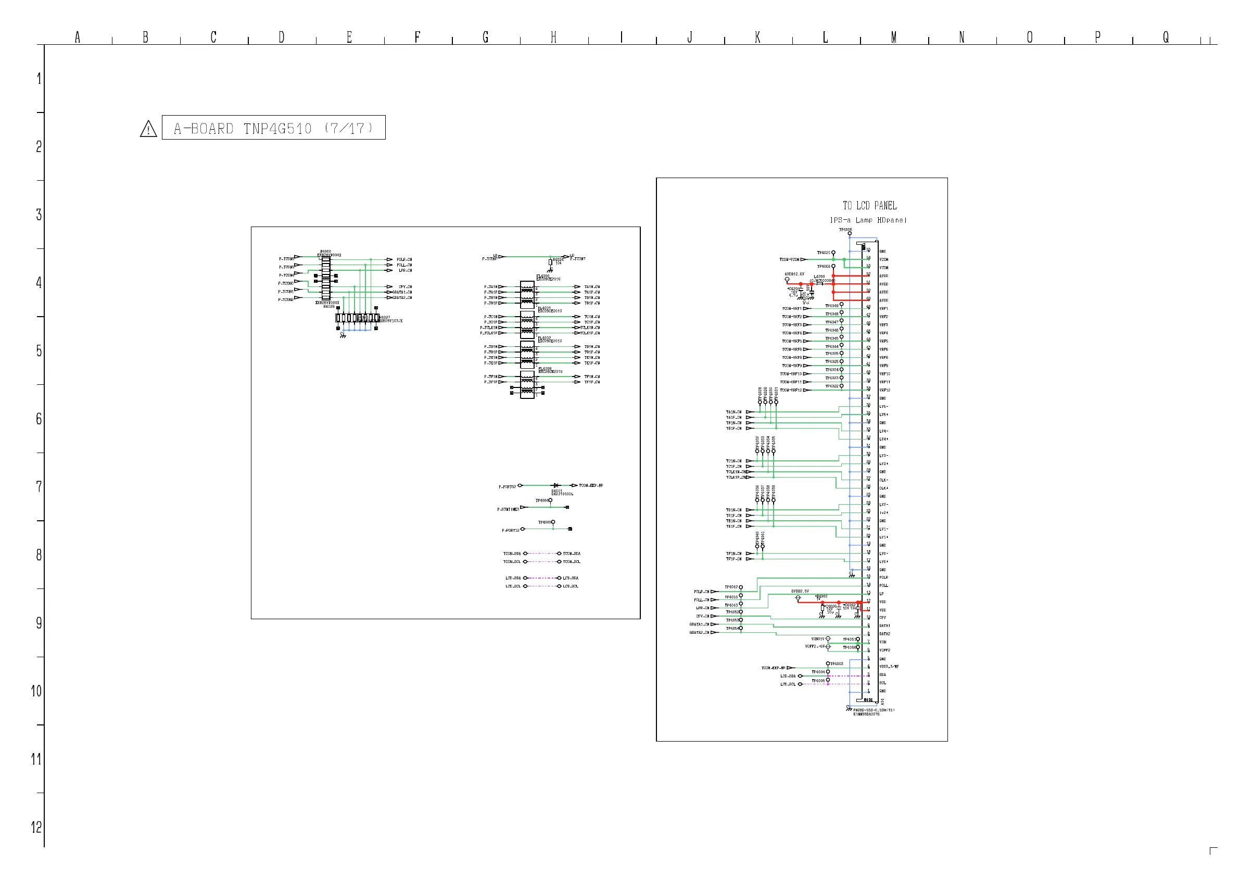Click the left LCD_SDA port circle in left box
This screenshot has width=1240, height=877.
tap(525, 578)
